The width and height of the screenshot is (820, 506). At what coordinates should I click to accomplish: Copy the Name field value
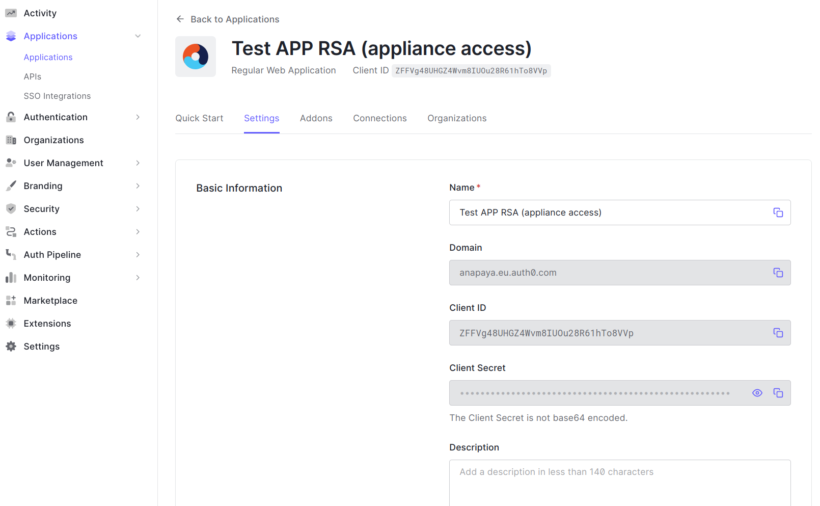click(x=778, y=212)
